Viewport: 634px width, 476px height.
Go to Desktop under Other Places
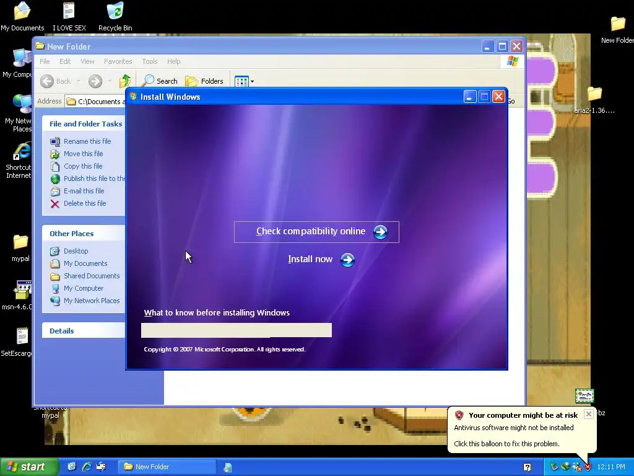click(76, 251)
